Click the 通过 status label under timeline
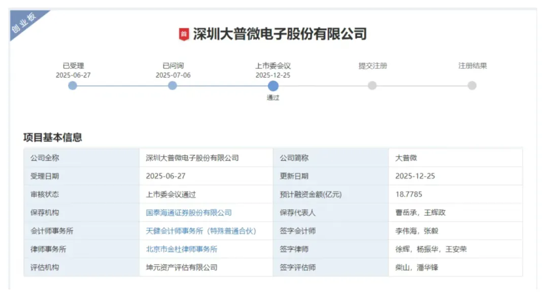 (273, 98)
